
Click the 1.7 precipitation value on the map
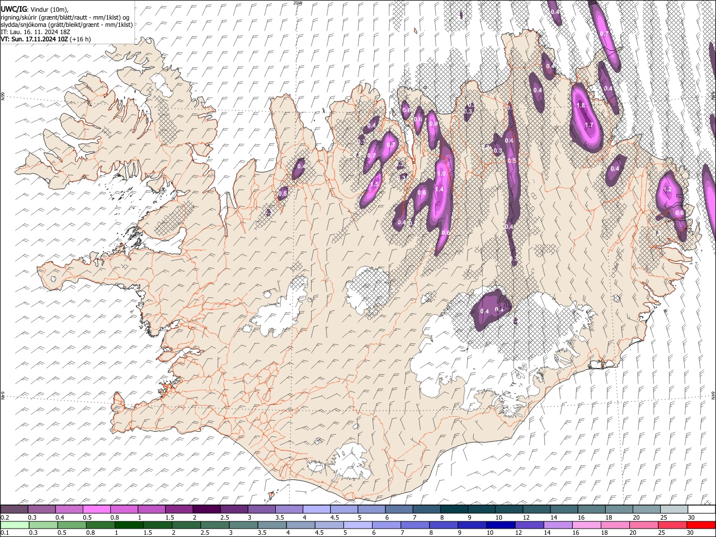[x=588, y=125]
